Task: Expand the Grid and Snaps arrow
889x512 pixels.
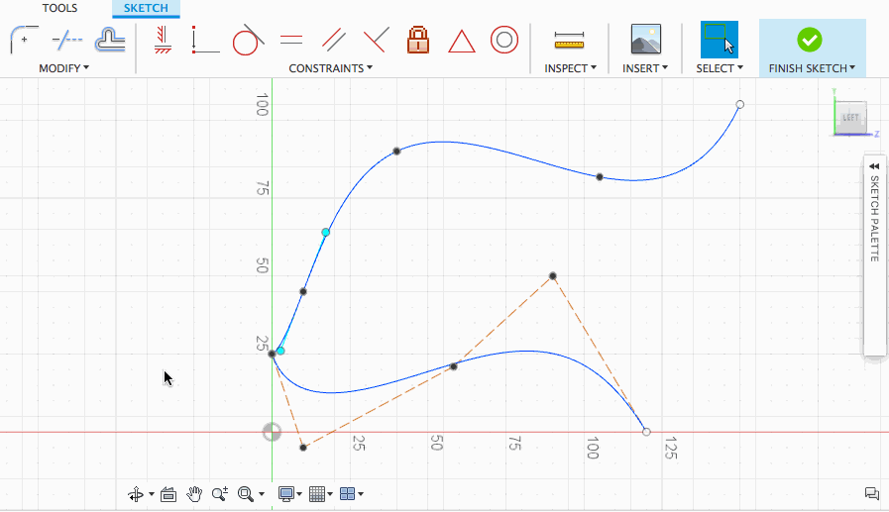Action: (x=330, y=494)
